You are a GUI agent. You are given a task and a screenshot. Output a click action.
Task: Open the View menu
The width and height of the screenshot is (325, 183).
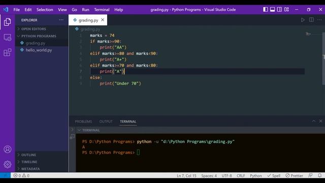tap(62, 10)
